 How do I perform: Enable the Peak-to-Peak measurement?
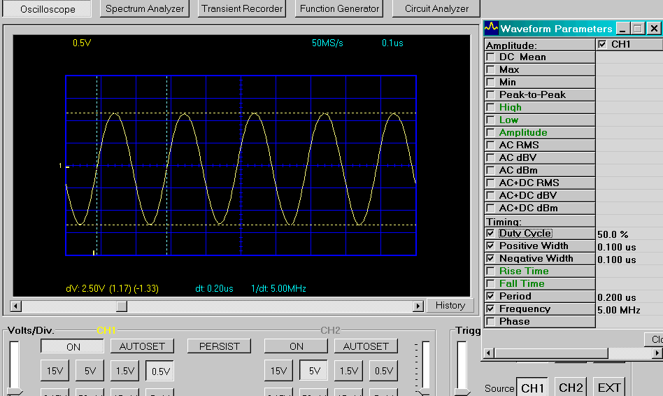coord(490,94)
